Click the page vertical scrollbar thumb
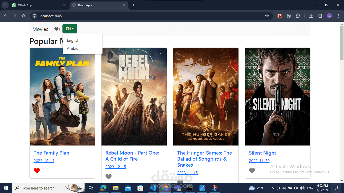344x193 pixels. pyautogui.click(x=342, y=43)
